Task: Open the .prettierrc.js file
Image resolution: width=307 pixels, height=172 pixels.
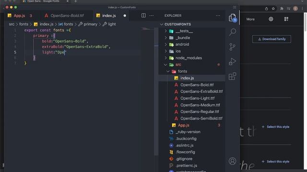Action: point(186,166)
